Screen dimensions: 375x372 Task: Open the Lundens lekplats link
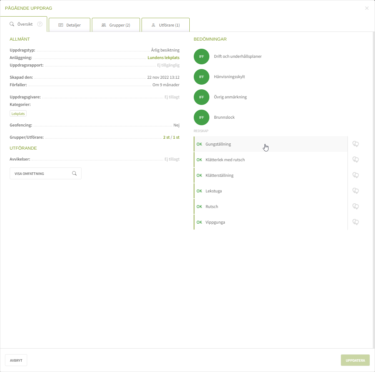[x=163, y=58]
